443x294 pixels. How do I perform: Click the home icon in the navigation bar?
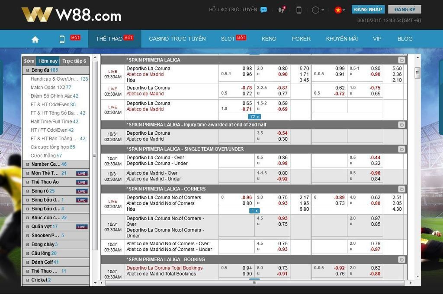pos(35,39)
